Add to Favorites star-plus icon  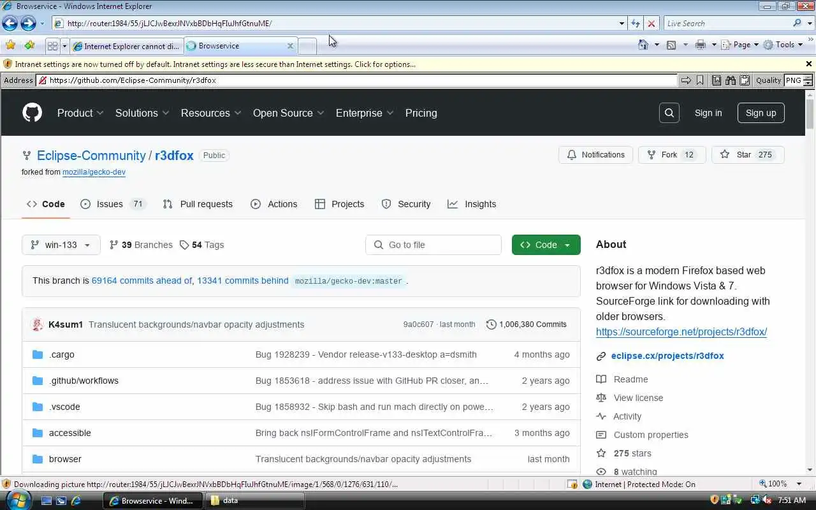(x=29, y=45)
